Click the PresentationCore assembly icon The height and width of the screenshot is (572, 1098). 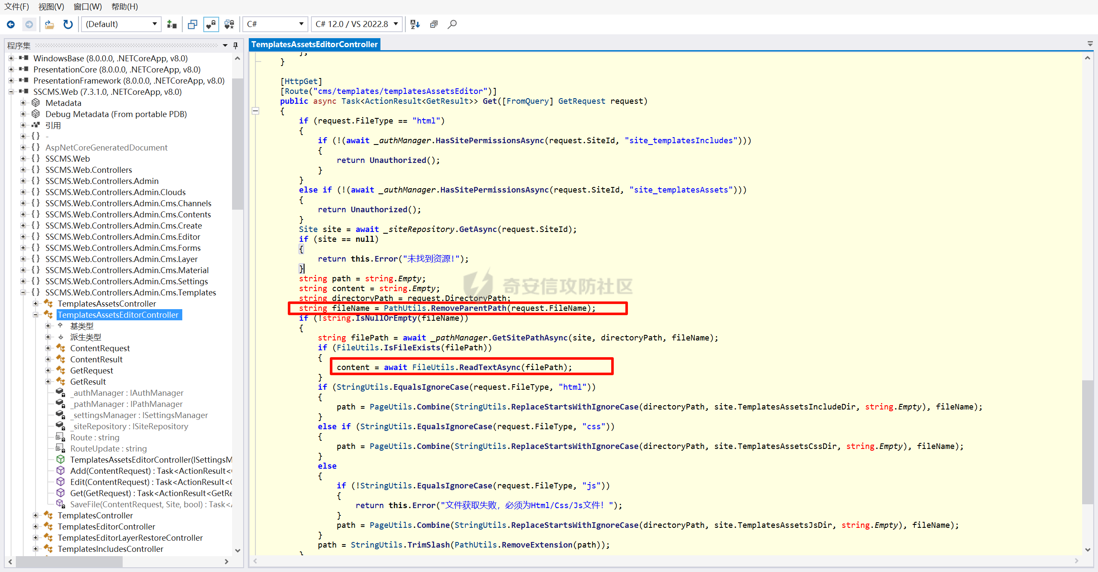pos(24,69)
